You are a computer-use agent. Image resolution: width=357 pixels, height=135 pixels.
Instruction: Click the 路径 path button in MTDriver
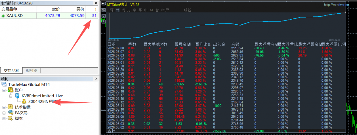pyautogui.click(x=187, y=10)
